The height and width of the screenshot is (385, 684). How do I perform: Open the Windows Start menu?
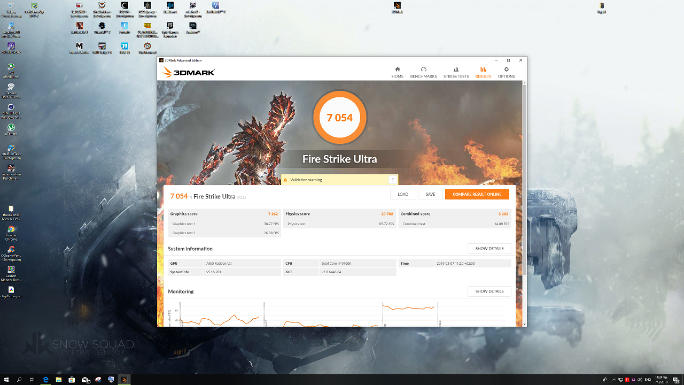(x=6, y=380)
